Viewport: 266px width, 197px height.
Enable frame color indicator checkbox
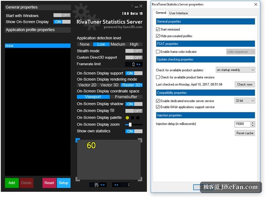158,52
